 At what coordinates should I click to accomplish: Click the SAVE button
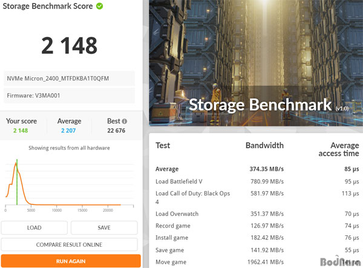coord(104,227)
